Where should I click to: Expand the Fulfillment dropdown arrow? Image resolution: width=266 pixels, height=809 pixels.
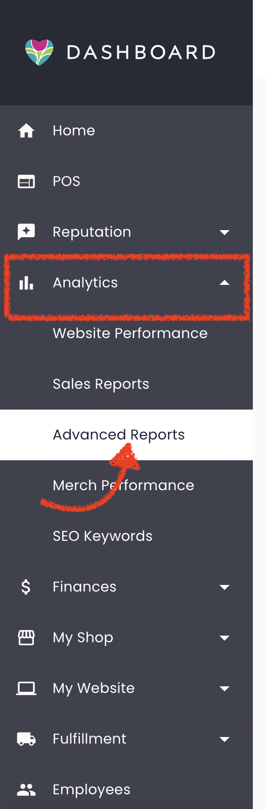click(225, 740)
